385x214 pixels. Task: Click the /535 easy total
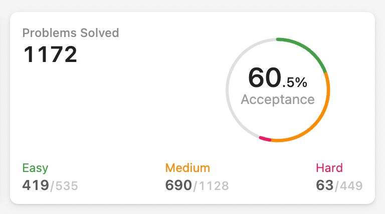click(x=64, y=186)
